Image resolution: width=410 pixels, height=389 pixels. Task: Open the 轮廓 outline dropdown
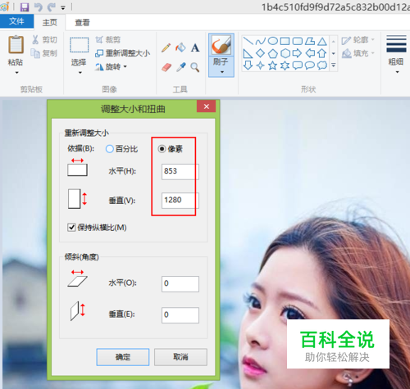(358, 40)
